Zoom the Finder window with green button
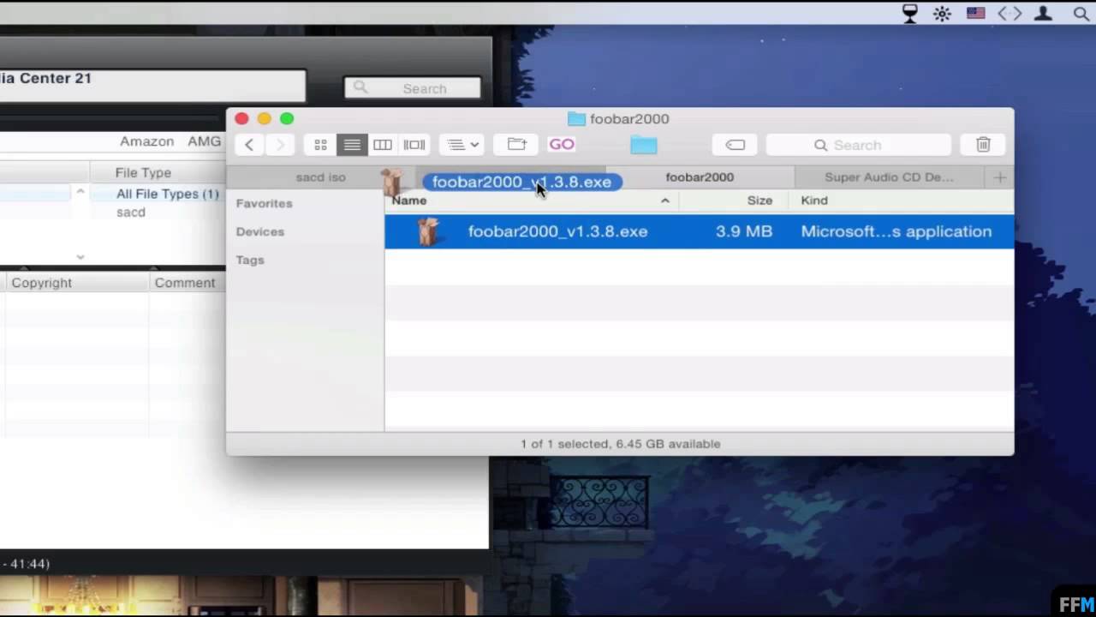The width and height of the screenshot is (1096, 617). pos(287,119)
